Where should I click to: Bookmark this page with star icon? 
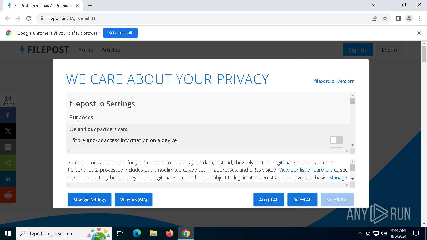385,18
